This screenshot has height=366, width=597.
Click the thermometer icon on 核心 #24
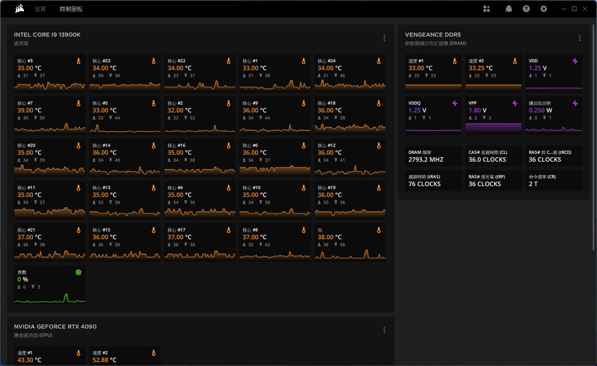pyautogui.click(x=378, y=61)
